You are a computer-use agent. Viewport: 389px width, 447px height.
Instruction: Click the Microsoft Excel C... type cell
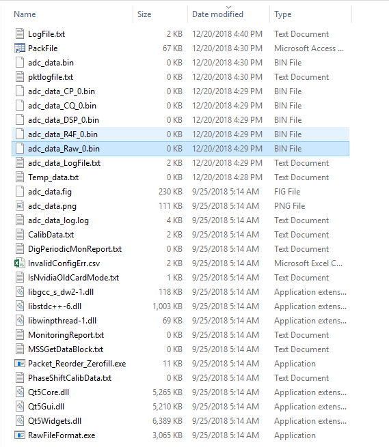click(x=308, y=263)
